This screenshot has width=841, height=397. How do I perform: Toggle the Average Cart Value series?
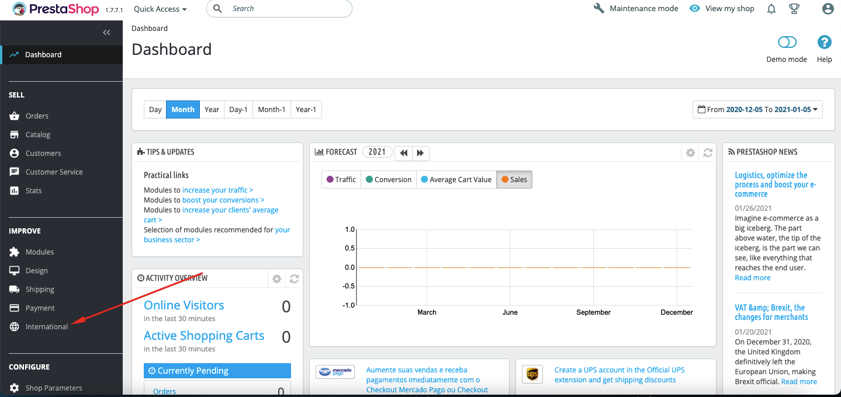coord(456,180)
